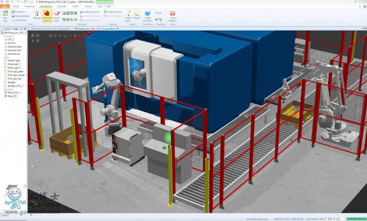Switch to the RAPID ribbon tab
The image size is (367, 221).
(75, 6)
